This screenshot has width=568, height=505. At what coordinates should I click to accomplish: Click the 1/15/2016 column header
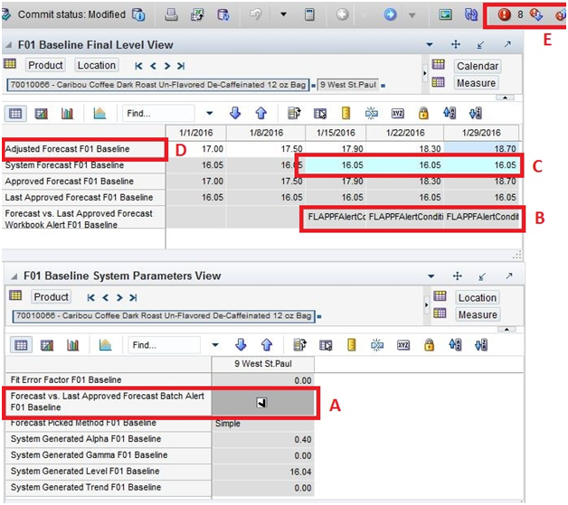pos(336,133)
